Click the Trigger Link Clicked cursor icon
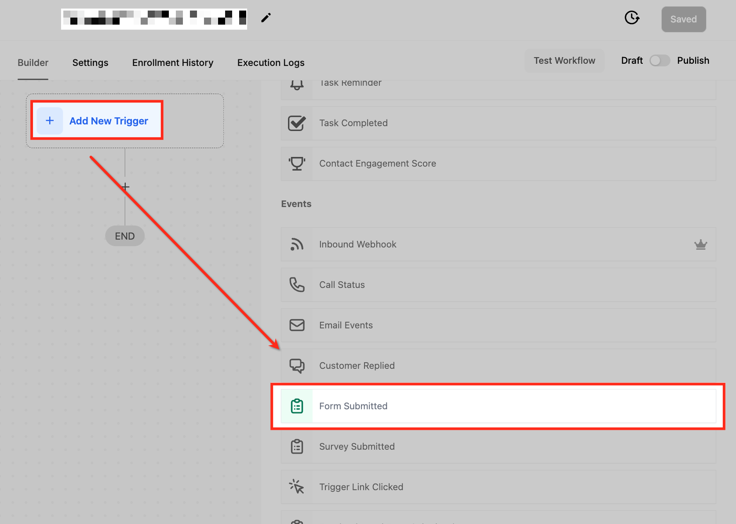Image resolution: width=736 pixels, height=524 pixels. [x=297, y=487]
